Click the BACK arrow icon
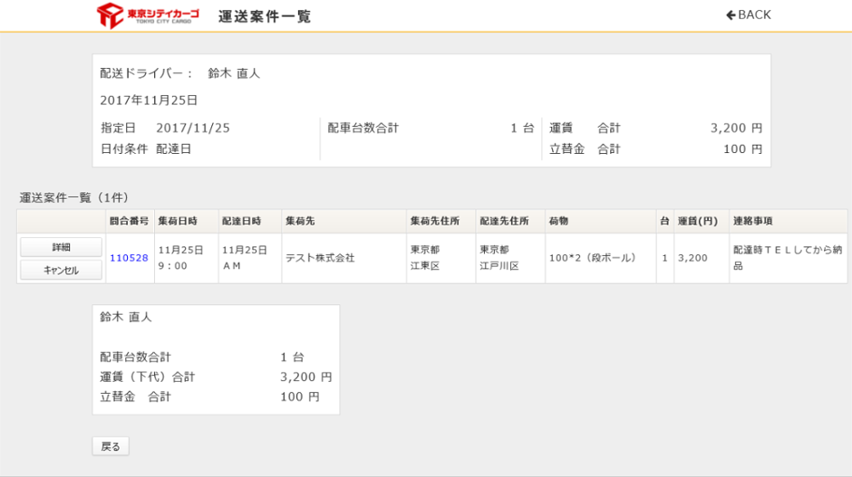This screenshot has height=477, width=852. pos(731,14)
